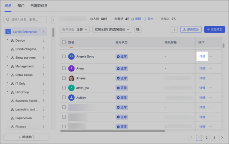229x144 pixels.
Task: Select the Finance department
Action: point(21,126)
